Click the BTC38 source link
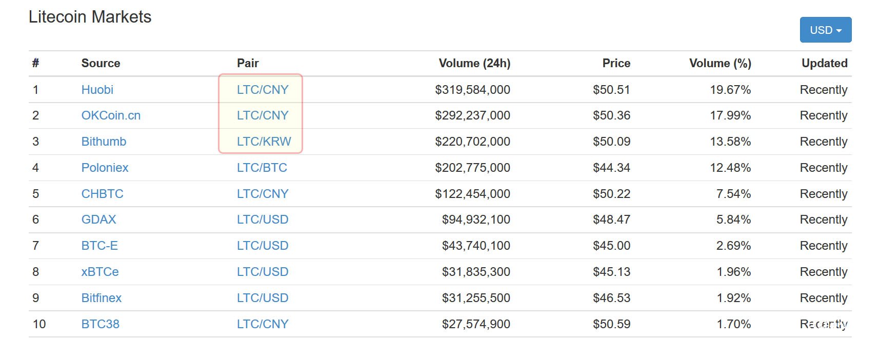This screenshot has height=339, width=879. [101, 324]
